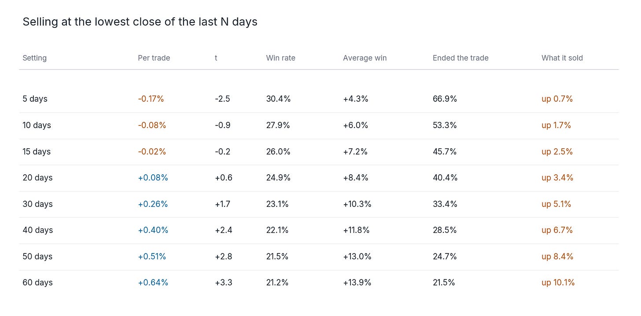This screenshot has height=316, width=641.
Task: Select the 20 days row label
Action: coord(37,178)
